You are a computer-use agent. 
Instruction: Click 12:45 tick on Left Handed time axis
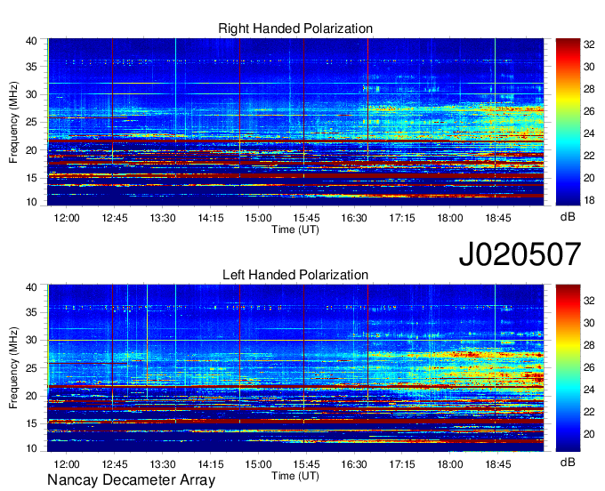(115, 464)
